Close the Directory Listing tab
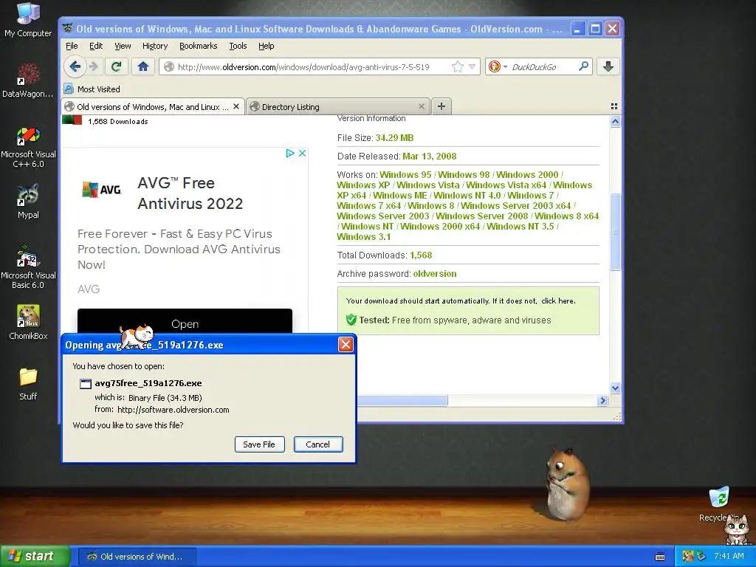 (422, 106)
